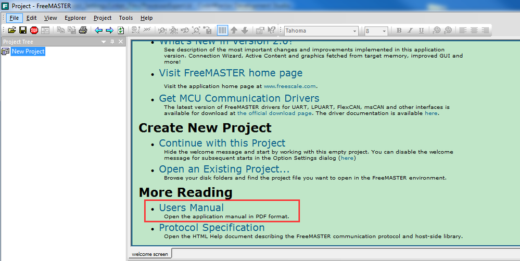Open the Visit FreeMASTER home page link
Screen dimensions: 520x261
pyautogui.click(x=231, y=73)
